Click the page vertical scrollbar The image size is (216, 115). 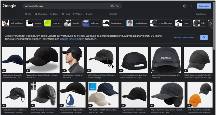pos(214,26)
